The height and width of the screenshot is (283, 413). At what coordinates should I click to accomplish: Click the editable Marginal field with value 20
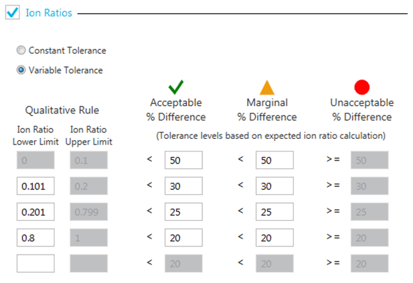click(274, 237)
